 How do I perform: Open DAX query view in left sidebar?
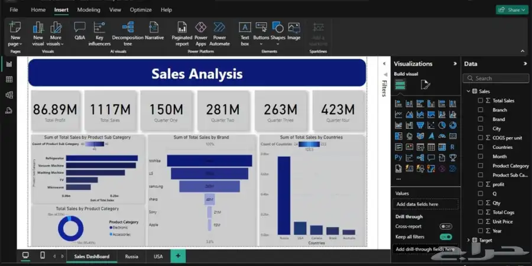9,111
